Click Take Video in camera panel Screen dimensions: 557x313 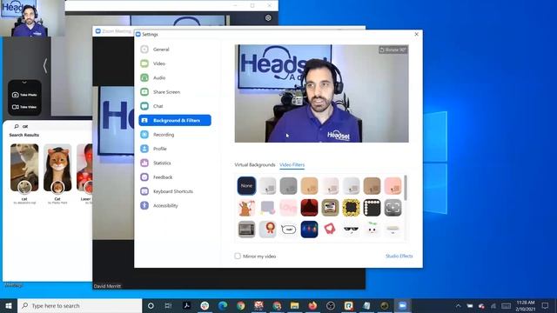coord(24,106)
